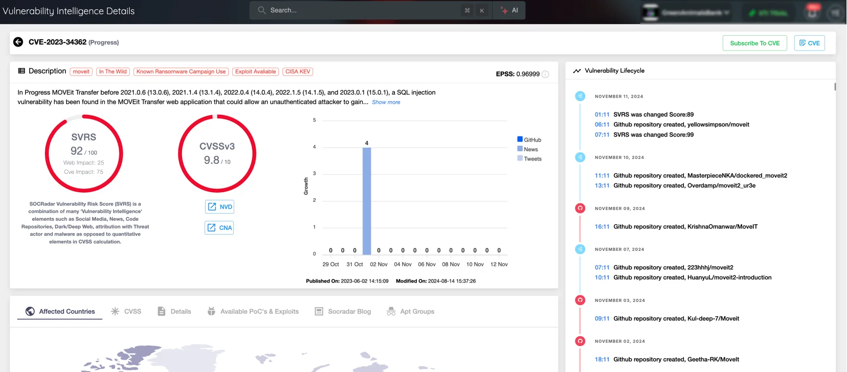Viewport: 847px width, 372px height.
Task: Click the bug icon of Available PoC's tab
Action: [211, 311]
